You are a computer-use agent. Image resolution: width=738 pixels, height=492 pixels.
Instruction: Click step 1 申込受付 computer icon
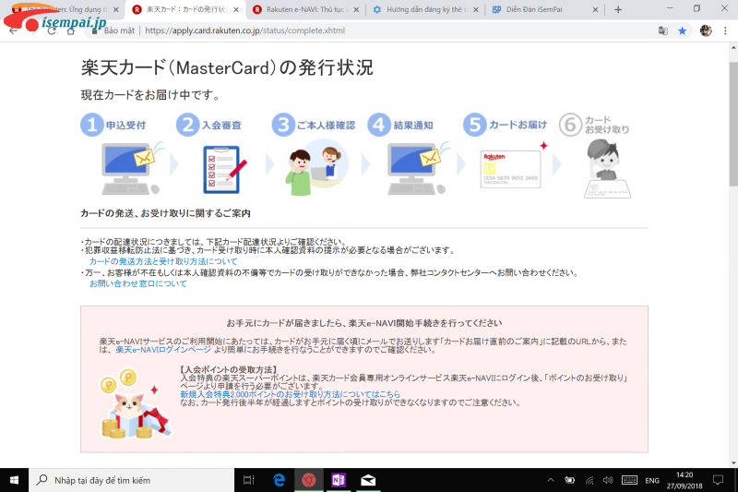[x=133, y=168]
